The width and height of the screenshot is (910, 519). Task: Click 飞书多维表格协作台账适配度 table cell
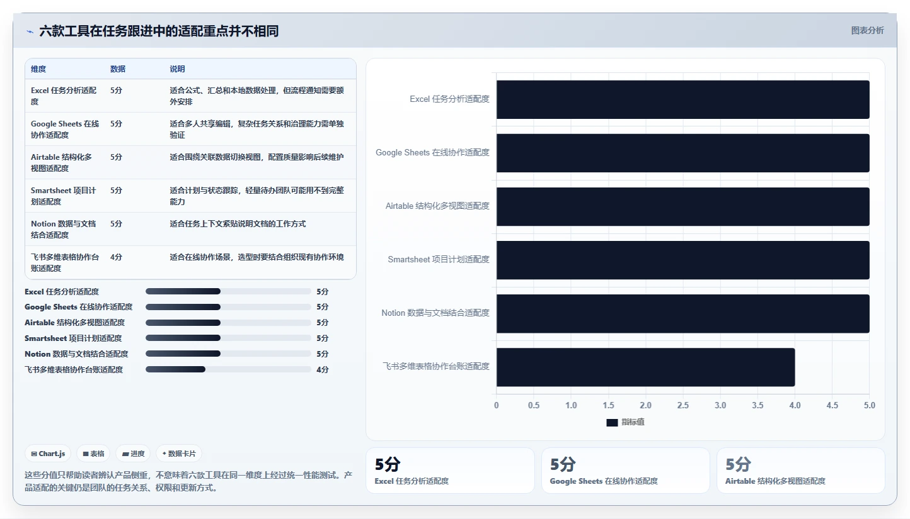pos(65,262)
